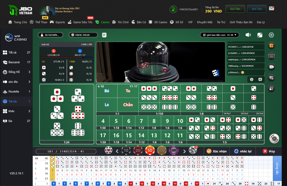287x186 pixels.
Task: Click the heart favorites icon
Action: tap(271, 78)
